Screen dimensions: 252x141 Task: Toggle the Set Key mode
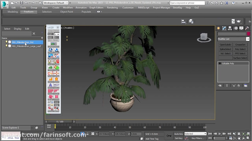coord(179,138)
